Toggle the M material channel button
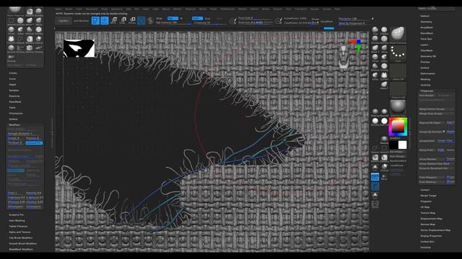This screenshot has height=259, width=462. click(181, 18)
